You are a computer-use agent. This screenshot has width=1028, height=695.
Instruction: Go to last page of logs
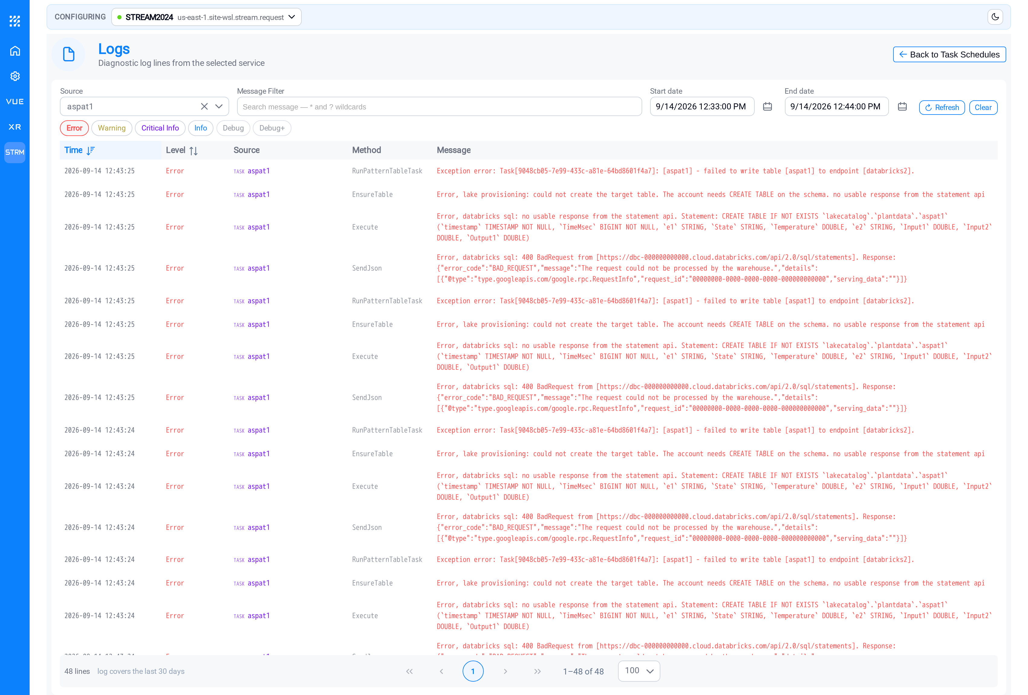point(537,671)
